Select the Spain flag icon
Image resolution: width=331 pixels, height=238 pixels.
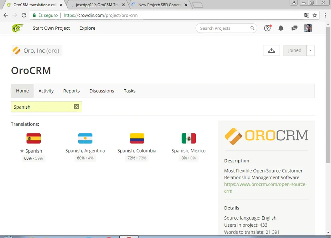pos(33,138)
